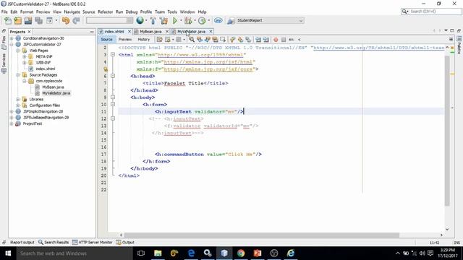Image resolution: width=463 pixels, height=260 pixels.
Task: Close the index.xhtml tab
Action: [x=129, y=32]
